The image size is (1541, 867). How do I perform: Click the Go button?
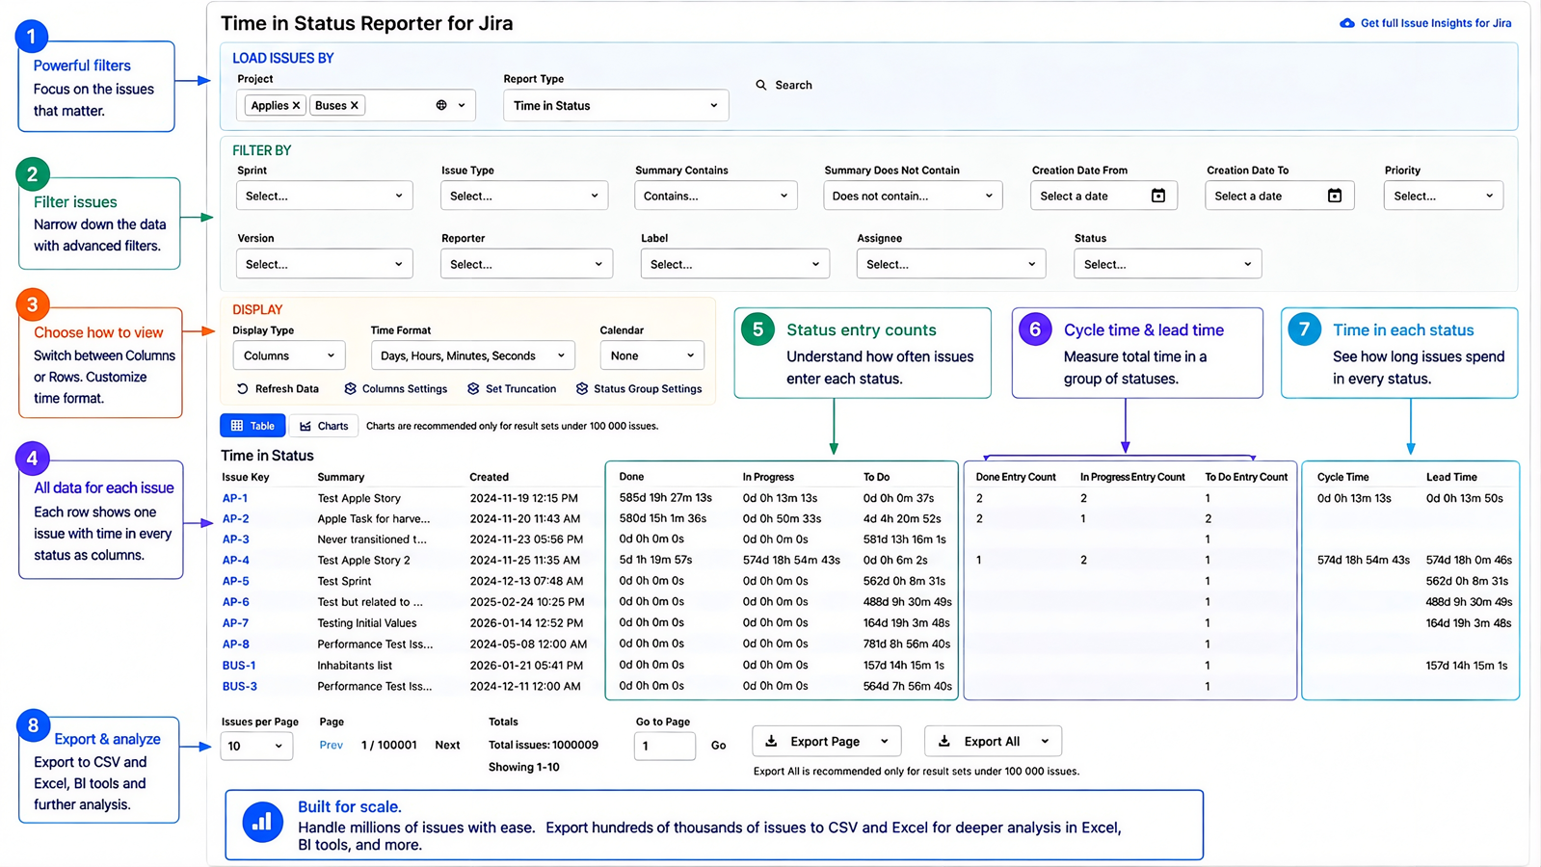(718, 746)
